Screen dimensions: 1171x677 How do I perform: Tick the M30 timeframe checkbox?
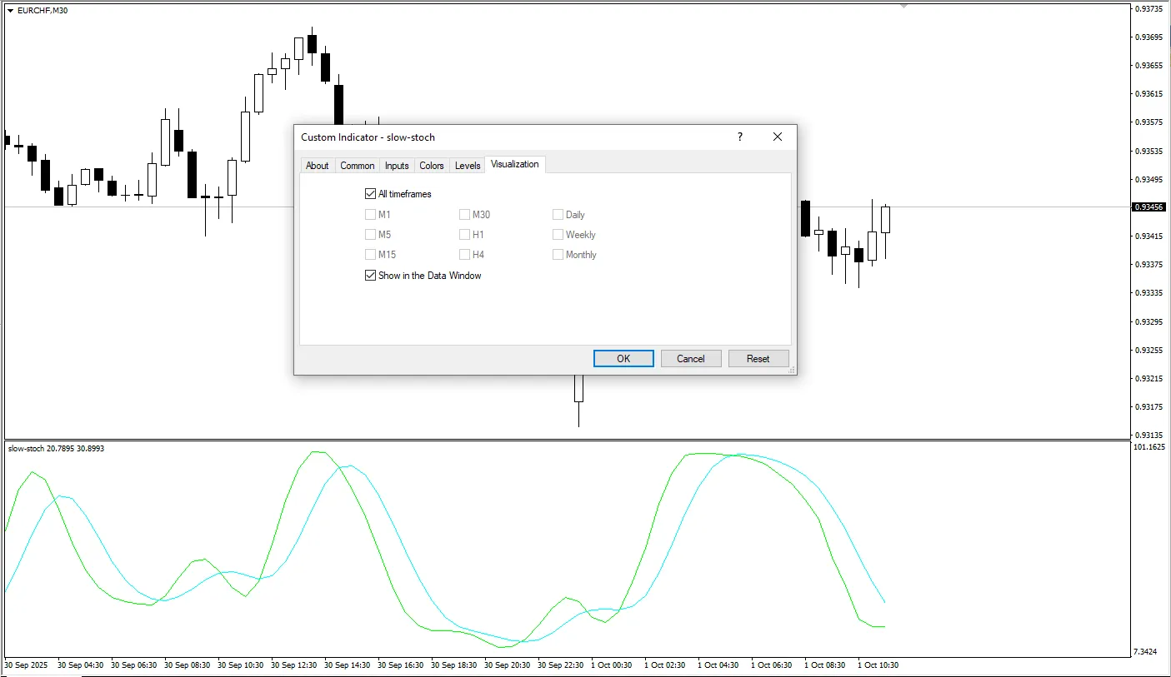click(x=465, y=215)
